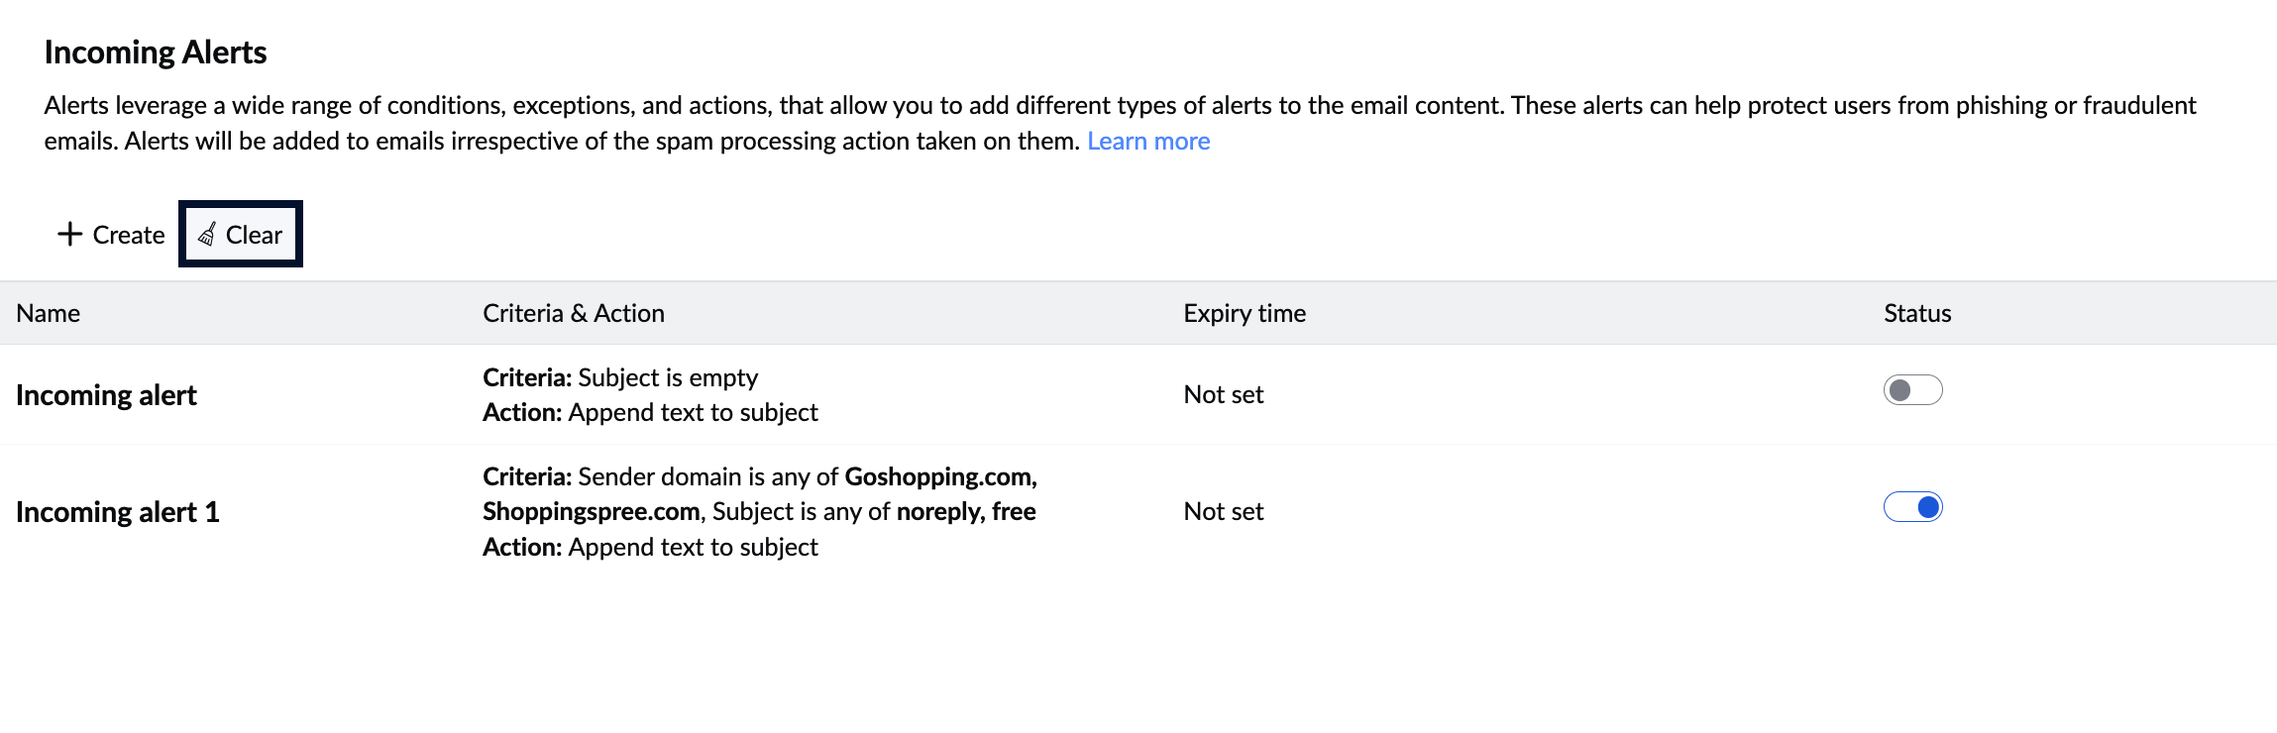Viewport: 2277px width, 733px height.
Task: Click the Status column header
Action: click(x=1917, y=313)
